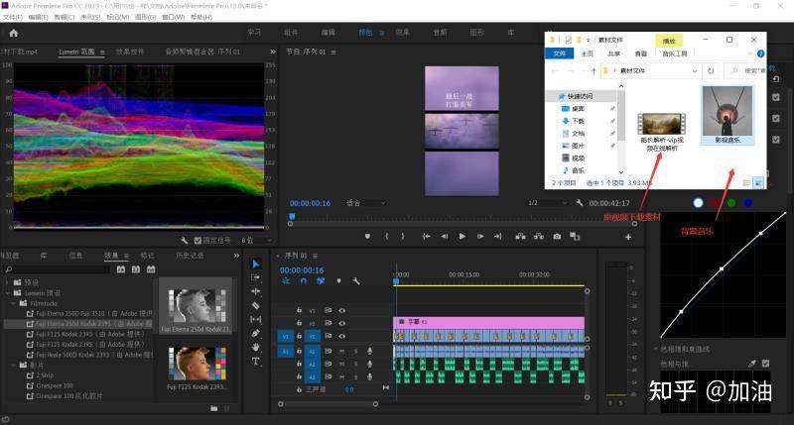Open the File tab in Explorer window
794x425 pixels.
tap(559, 53)
